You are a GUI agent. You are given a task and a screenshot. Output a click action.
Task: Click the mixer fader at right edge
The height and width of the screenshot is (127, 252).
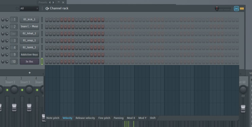click(243, 108)
